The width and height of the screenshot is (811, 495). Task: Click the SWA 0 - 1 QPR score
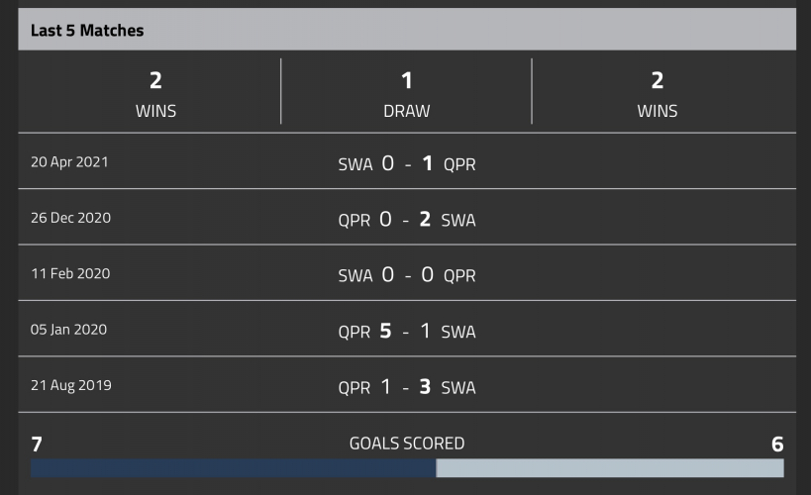407,163
